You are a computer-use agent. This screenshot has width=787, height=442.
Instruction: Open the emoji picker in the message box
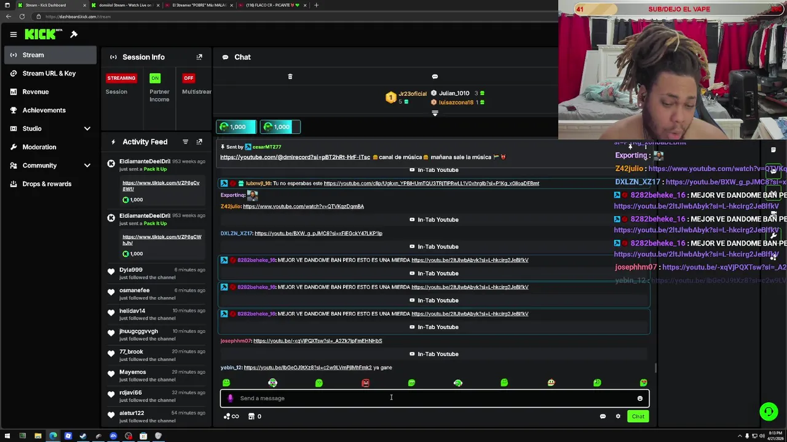pos(639,398)
